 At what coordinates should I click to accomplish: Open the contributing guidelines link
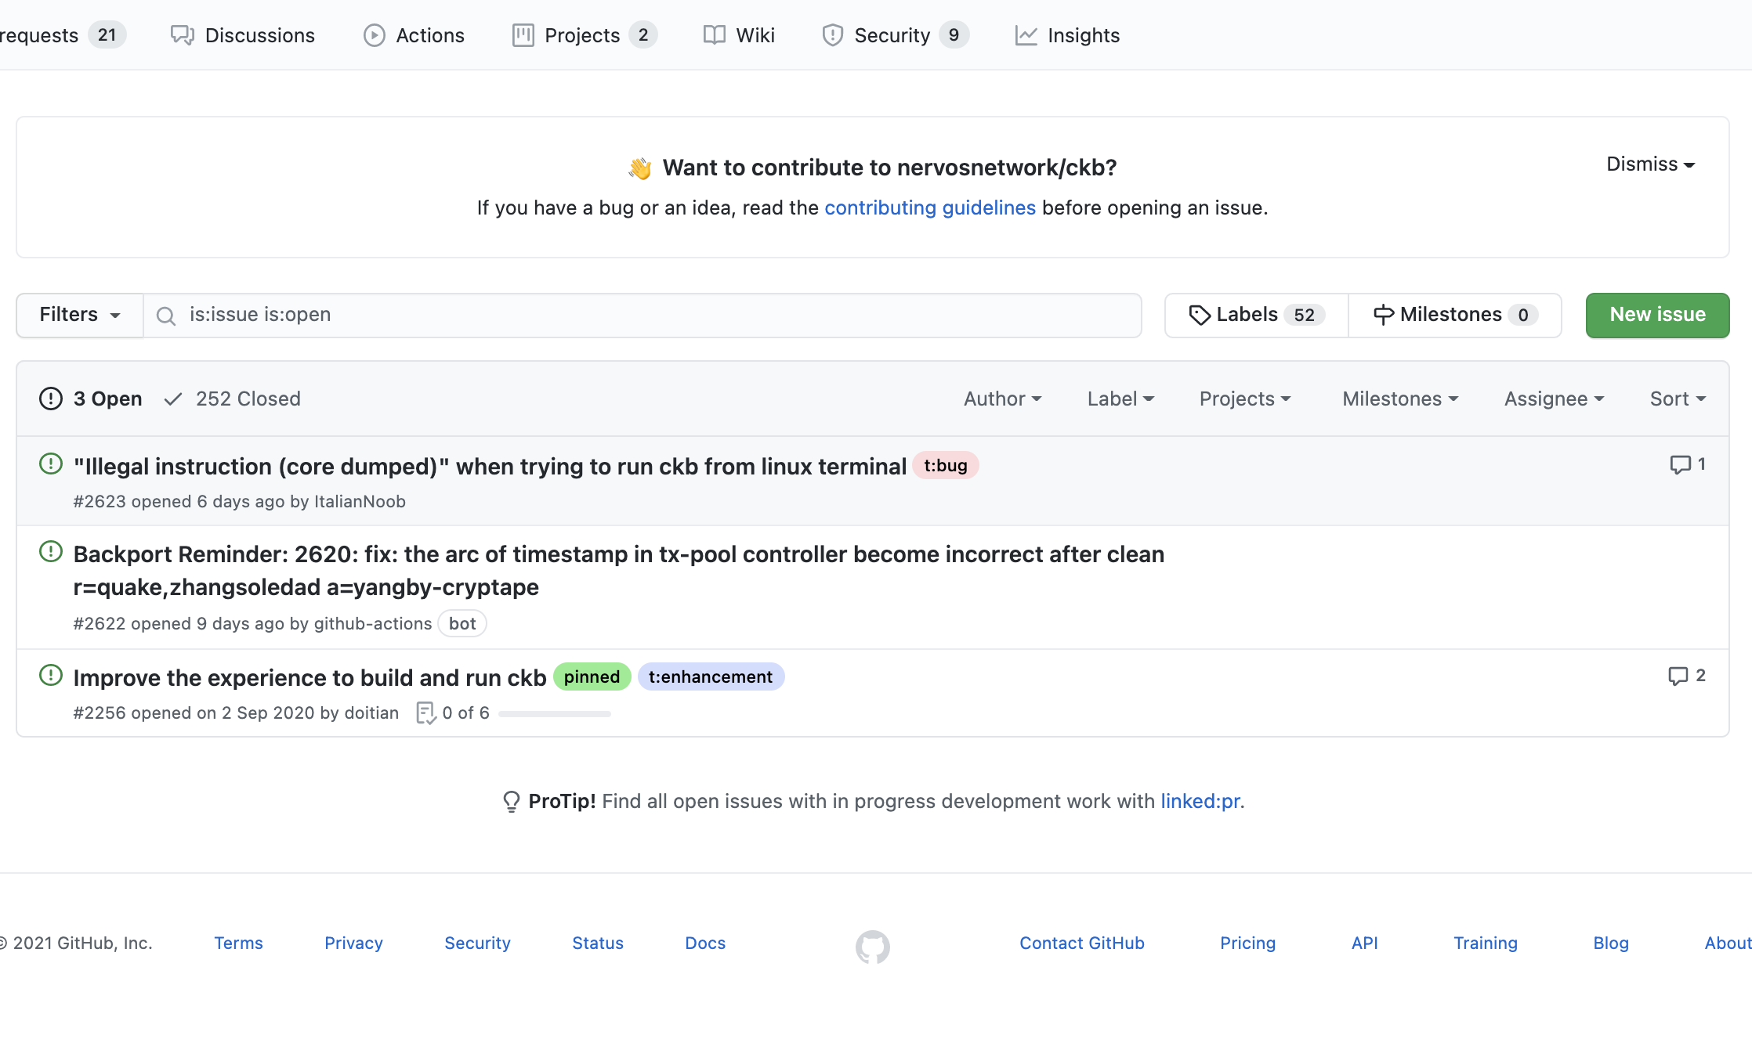(929, 207)
